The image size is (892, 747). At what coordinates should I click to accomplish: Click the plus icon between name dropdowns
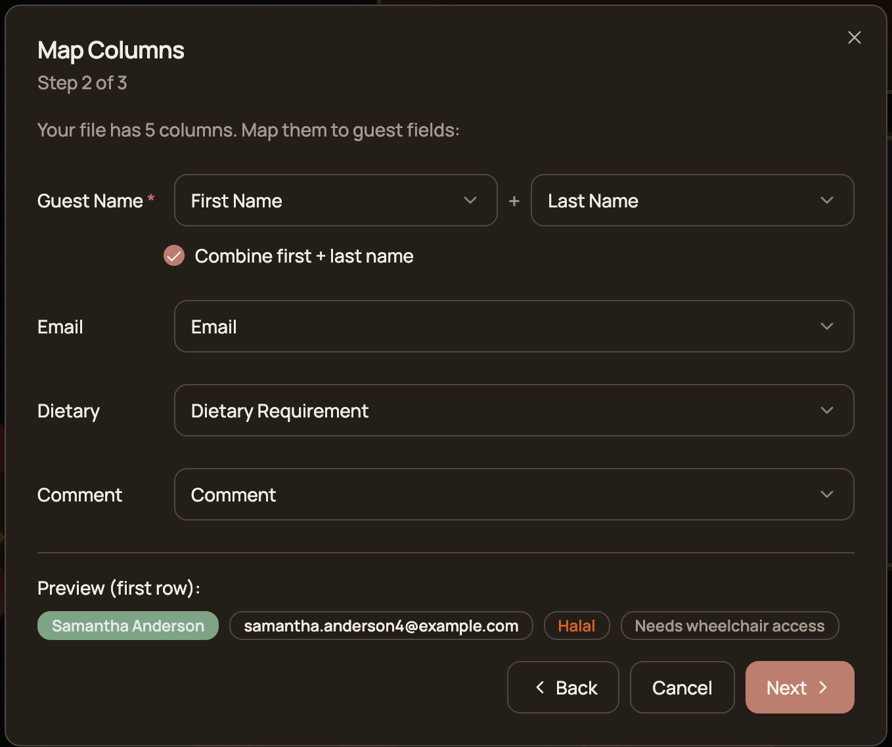click(514, 200)
